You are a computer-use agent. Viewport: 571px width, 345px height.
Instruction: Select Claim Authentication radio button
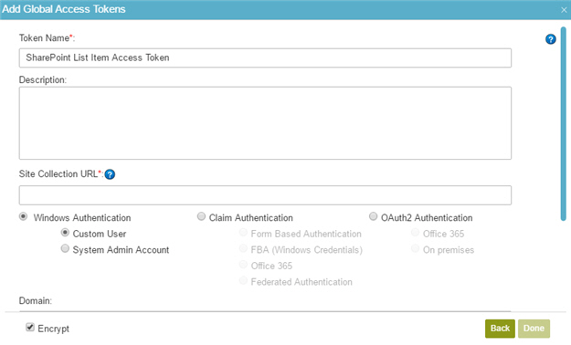pyautogui.click(x=201, y=216)
